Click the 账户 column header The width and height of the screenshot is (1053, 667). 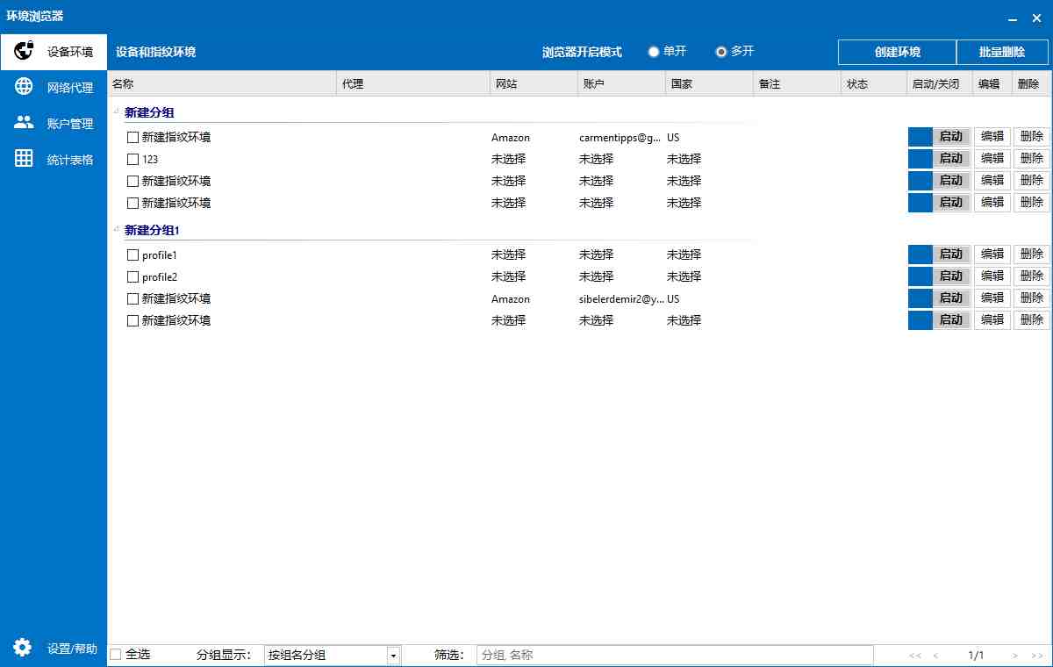(x=621, y=84)
